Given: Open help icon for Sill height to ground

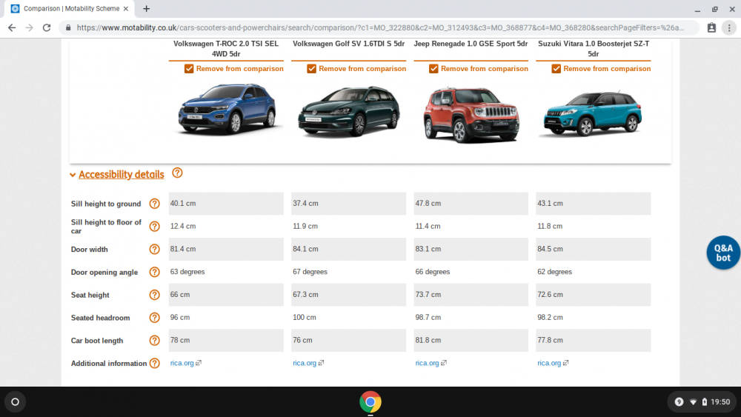Looking at the screenshot, I should point(155,204).
